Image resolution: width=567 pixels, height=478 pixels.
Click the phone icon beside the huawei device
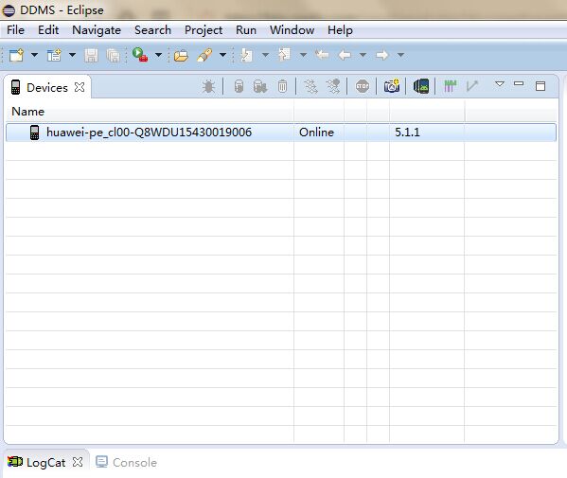coord(34,133)
